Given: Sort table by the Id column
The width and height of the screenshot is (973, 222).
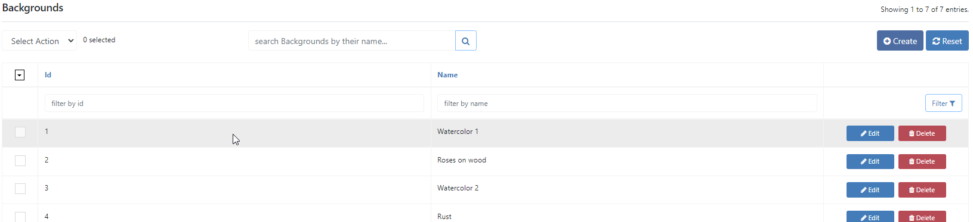Looking at the screenshot, I should (x=48, y=75).
